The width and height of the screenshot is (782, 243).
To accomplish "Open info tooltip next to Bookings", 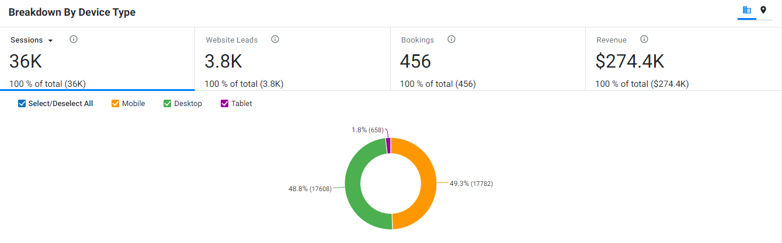I will pyautogui.click(x=451, y=40).
